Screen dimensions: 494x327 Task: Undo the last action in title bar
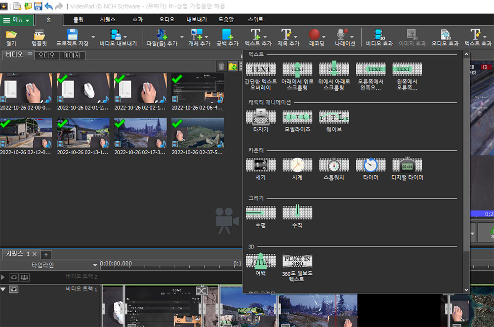coord(48,6)
